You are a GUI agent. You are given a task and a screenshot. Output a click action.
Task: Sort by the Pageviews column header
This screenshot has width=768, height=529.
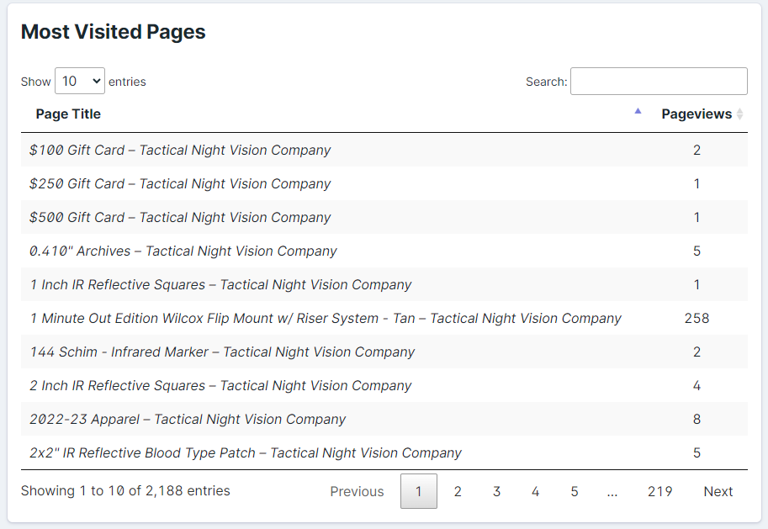(696, 114)
